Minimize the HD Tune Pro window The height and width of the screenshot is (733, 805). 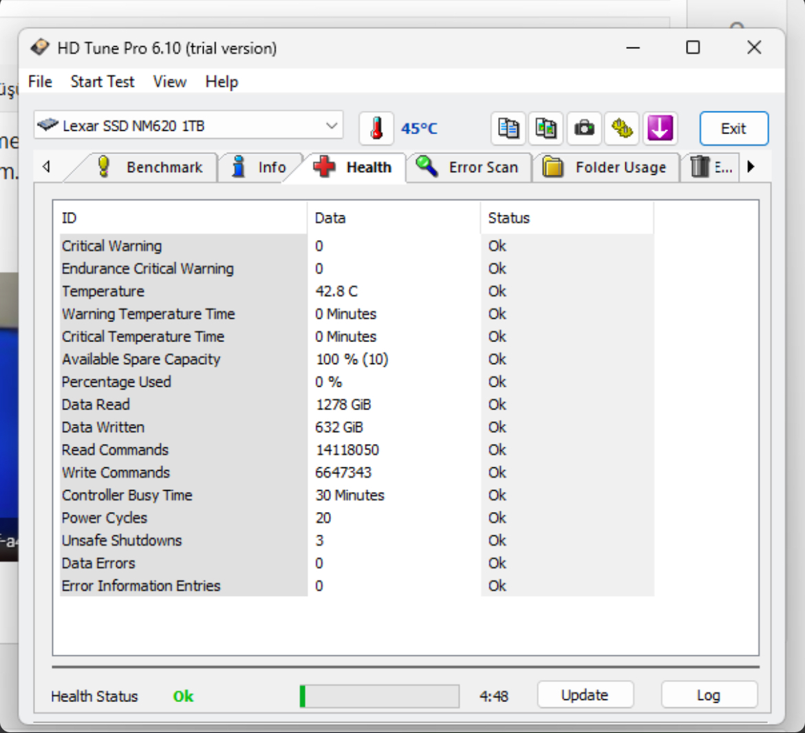pos(633,47)
